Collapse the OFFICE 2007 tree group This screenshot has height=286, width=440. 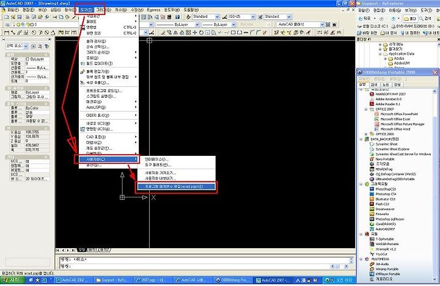(366, 109)
